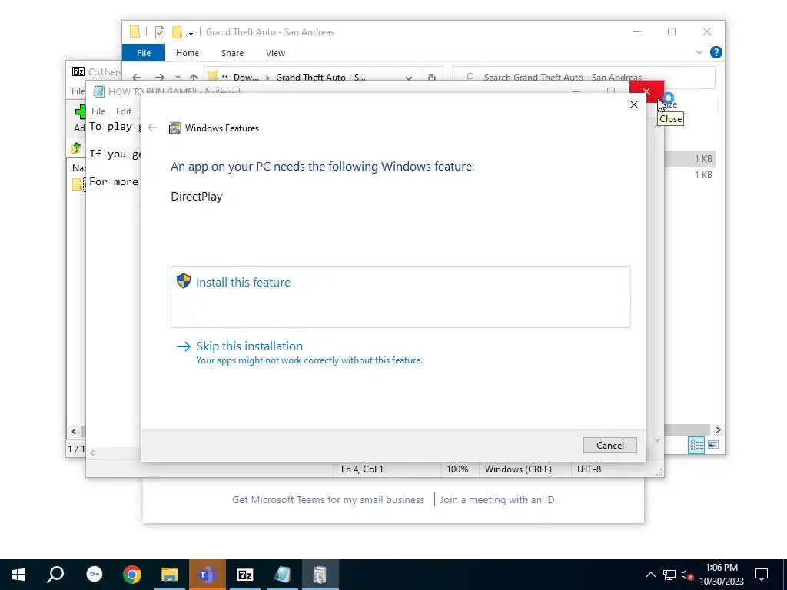Click 7-Zip up folder icon
Viewport: 787px width, 590px height.
(76, 148)
